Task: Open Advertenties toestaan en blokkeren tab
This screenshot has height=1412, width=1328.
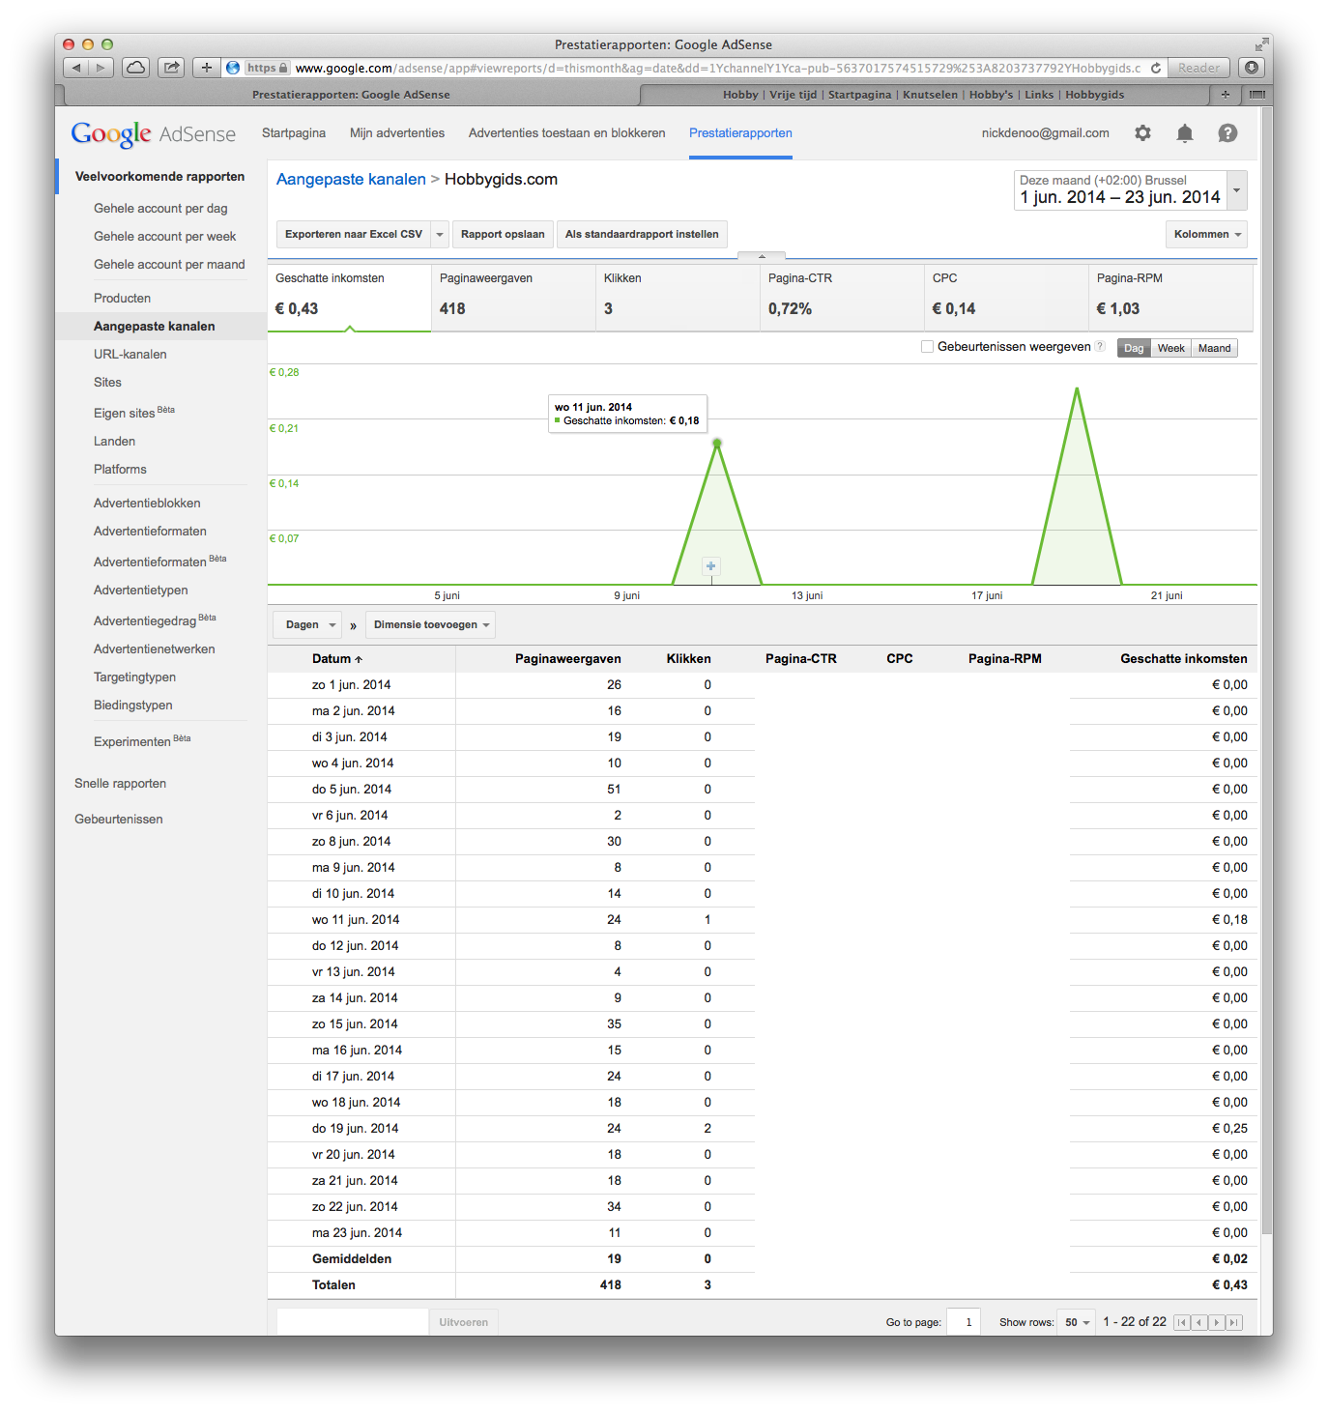Action: 567,133
